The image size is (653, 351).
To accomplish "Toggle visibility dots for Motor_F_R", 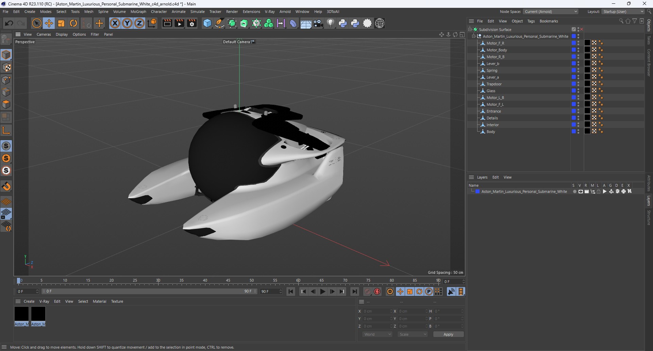I will coord(579,43).
